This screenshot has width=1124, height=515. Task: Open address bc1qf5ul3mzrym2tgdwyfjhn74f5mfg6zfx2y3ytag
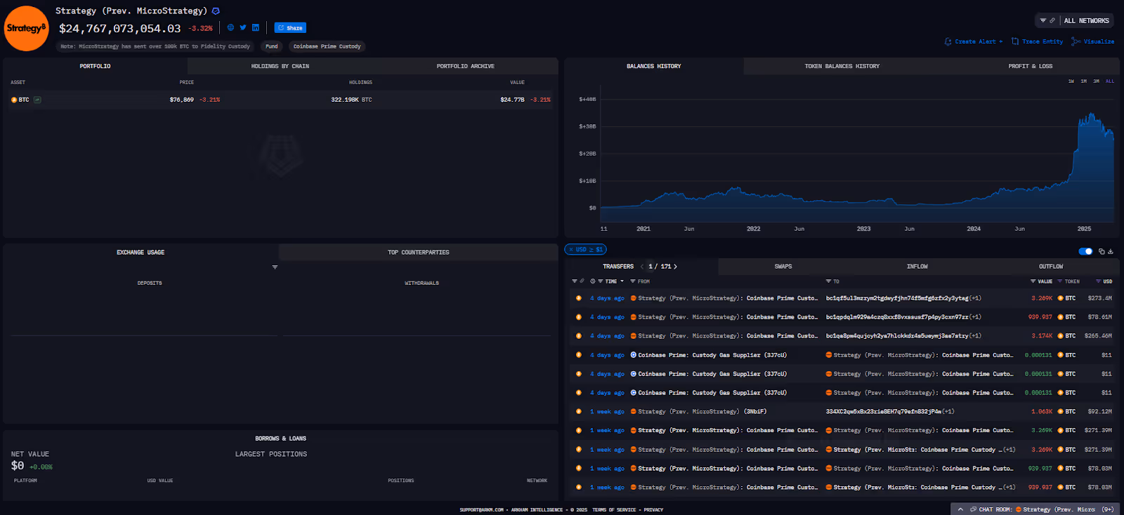897,298
